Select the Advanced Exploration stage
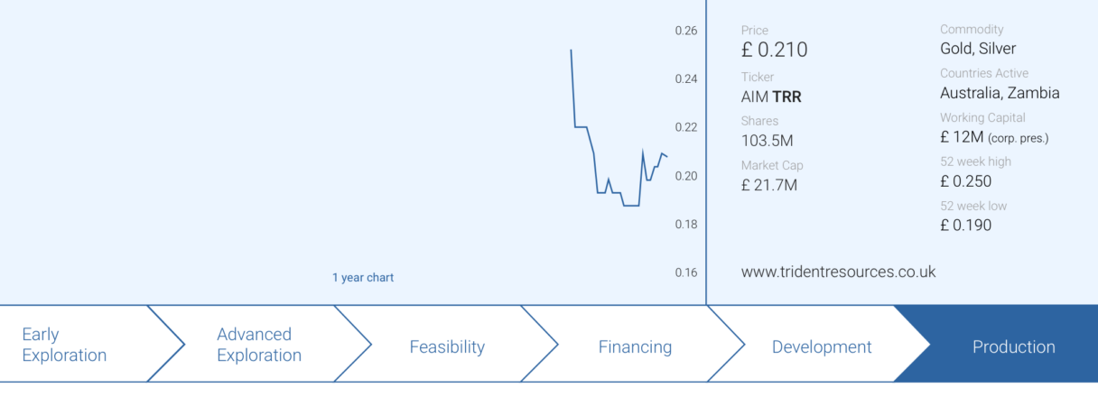This screenshot has height=406, width=1098. [258, 345]
